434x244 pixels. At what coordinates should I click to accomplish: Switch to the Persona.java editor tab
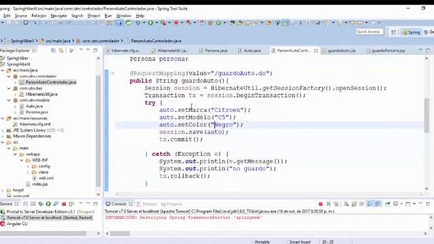point(214,51)
